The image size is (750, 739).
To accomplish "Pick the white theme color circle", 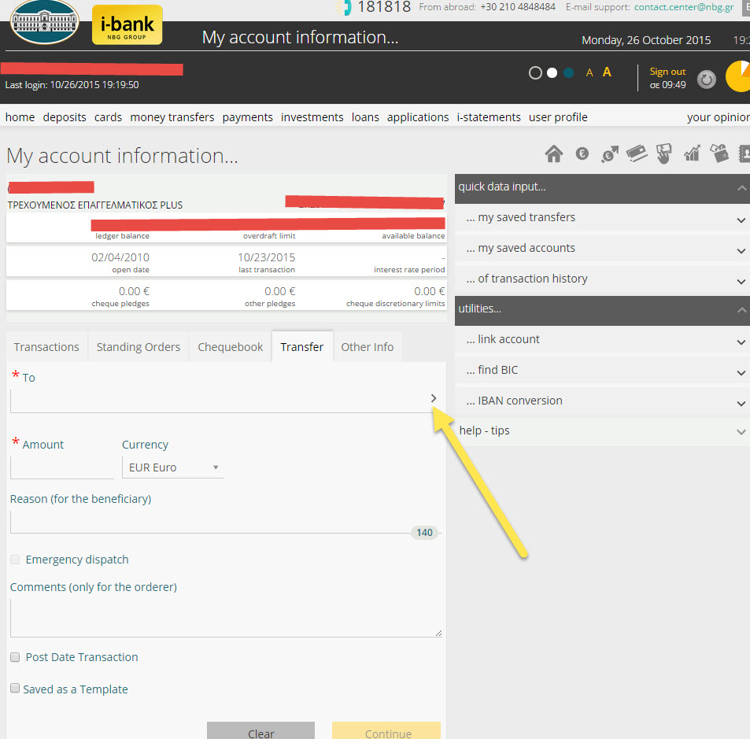I will pyautogui.click(x=552, y=72).
